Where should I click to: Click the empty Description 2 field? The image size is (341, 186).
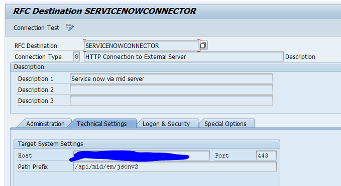point(171,89)
